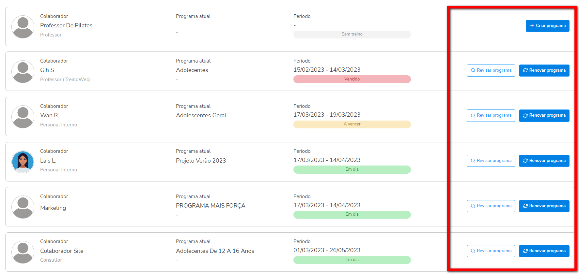Click the red Vencido status bar
The height and width of the screenshot is (275, 579).
(x=352, y=79)
